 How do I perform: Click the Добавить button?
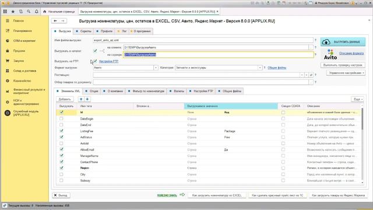pos(65,99)
